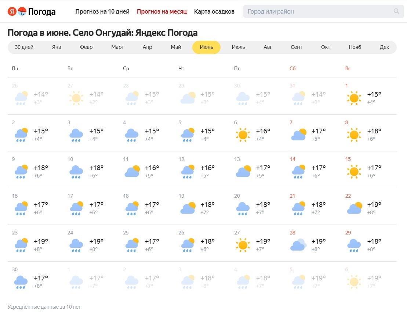This screenshot has height=319, width=407.
Task: Focus the Город или район search field
Action: pyautogui.click(x=323, y=11)
